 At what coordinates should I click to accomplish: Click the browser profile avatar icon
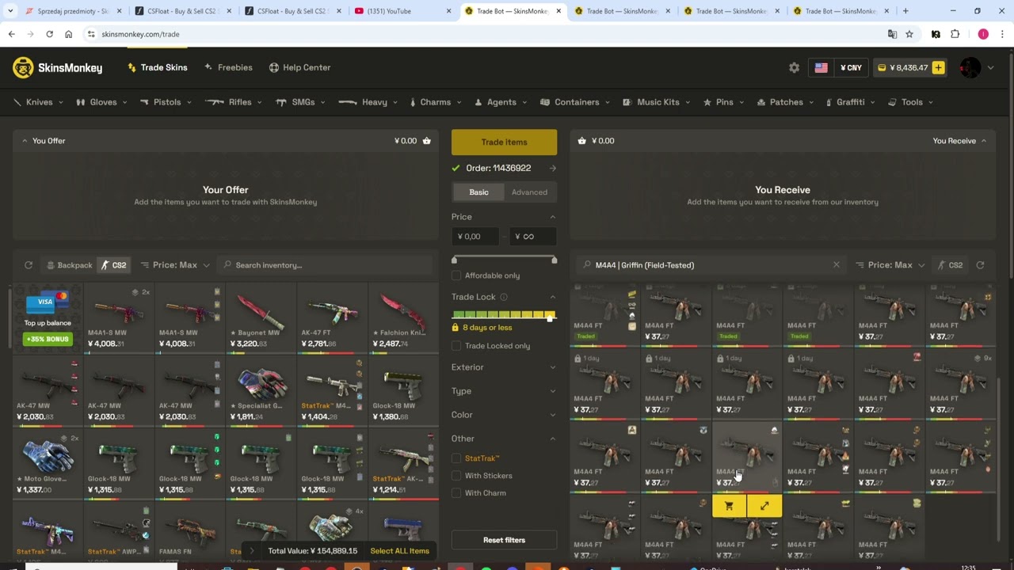983,34
